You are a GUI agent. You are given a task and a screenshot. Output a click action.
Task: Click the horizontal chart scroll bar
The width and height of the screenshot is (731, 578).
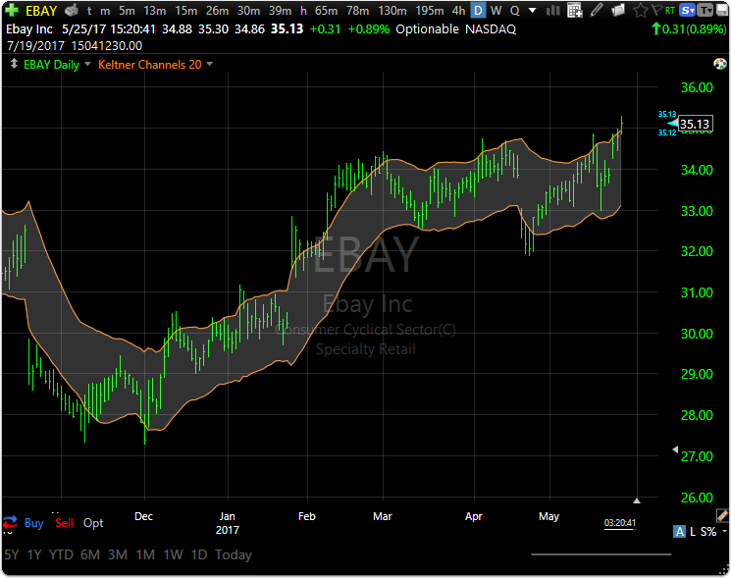[600, 554]
